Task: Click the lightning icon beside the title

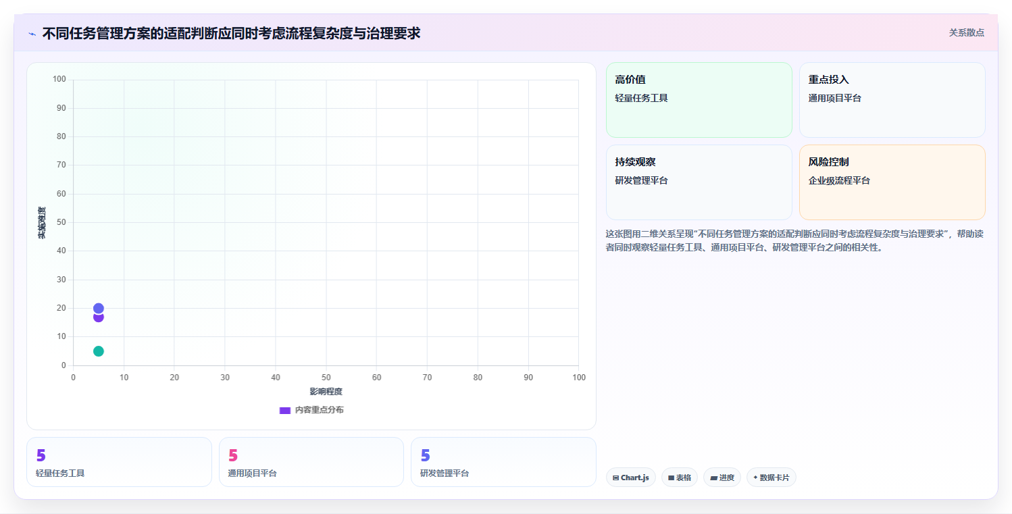Action: tap(32, 33)
